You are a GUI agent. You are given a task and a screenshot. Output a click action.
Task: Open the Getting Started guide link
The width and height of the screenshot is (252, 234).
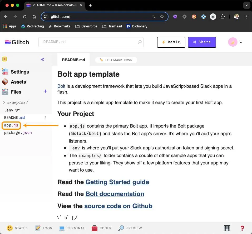click(x=117, y=182)
